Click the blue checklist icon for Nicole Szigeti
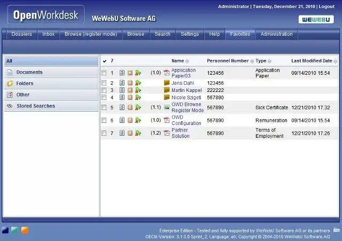The width and height of the screenshot is (342, 241). (x=122, y=97)
